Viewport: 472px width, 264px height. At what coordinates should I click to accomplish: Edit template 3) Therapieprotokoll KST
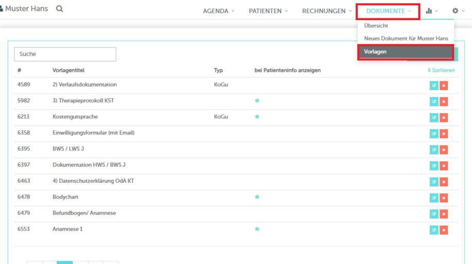pyautogui.click(x=434, y=101)
